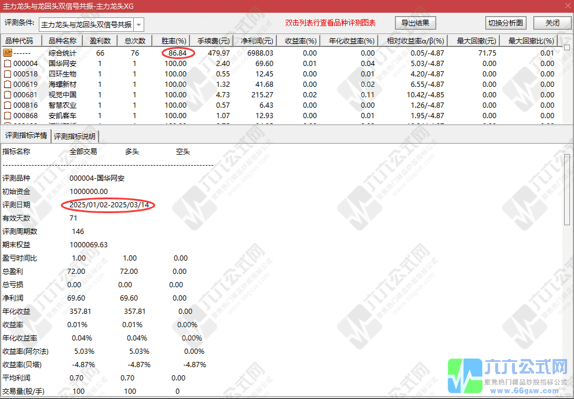Select the 评测条件 combo box text

tap(86, 24)
